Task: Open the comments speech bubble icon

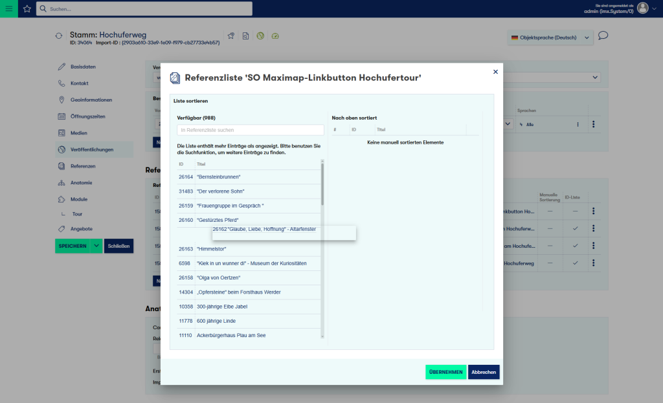Action: coord(603,36)
